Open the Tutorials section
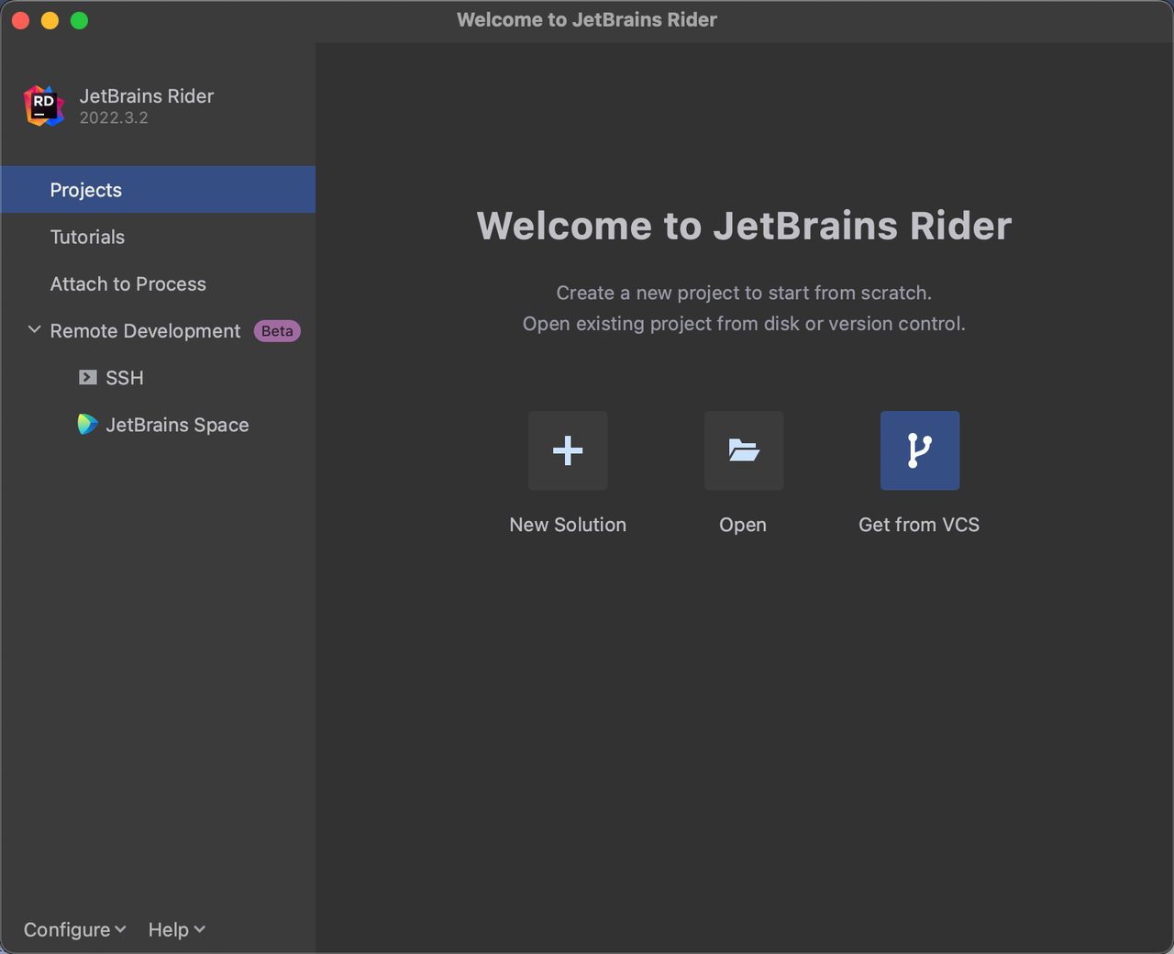Viewport: 1174px width, 954px height. point(158,237)
